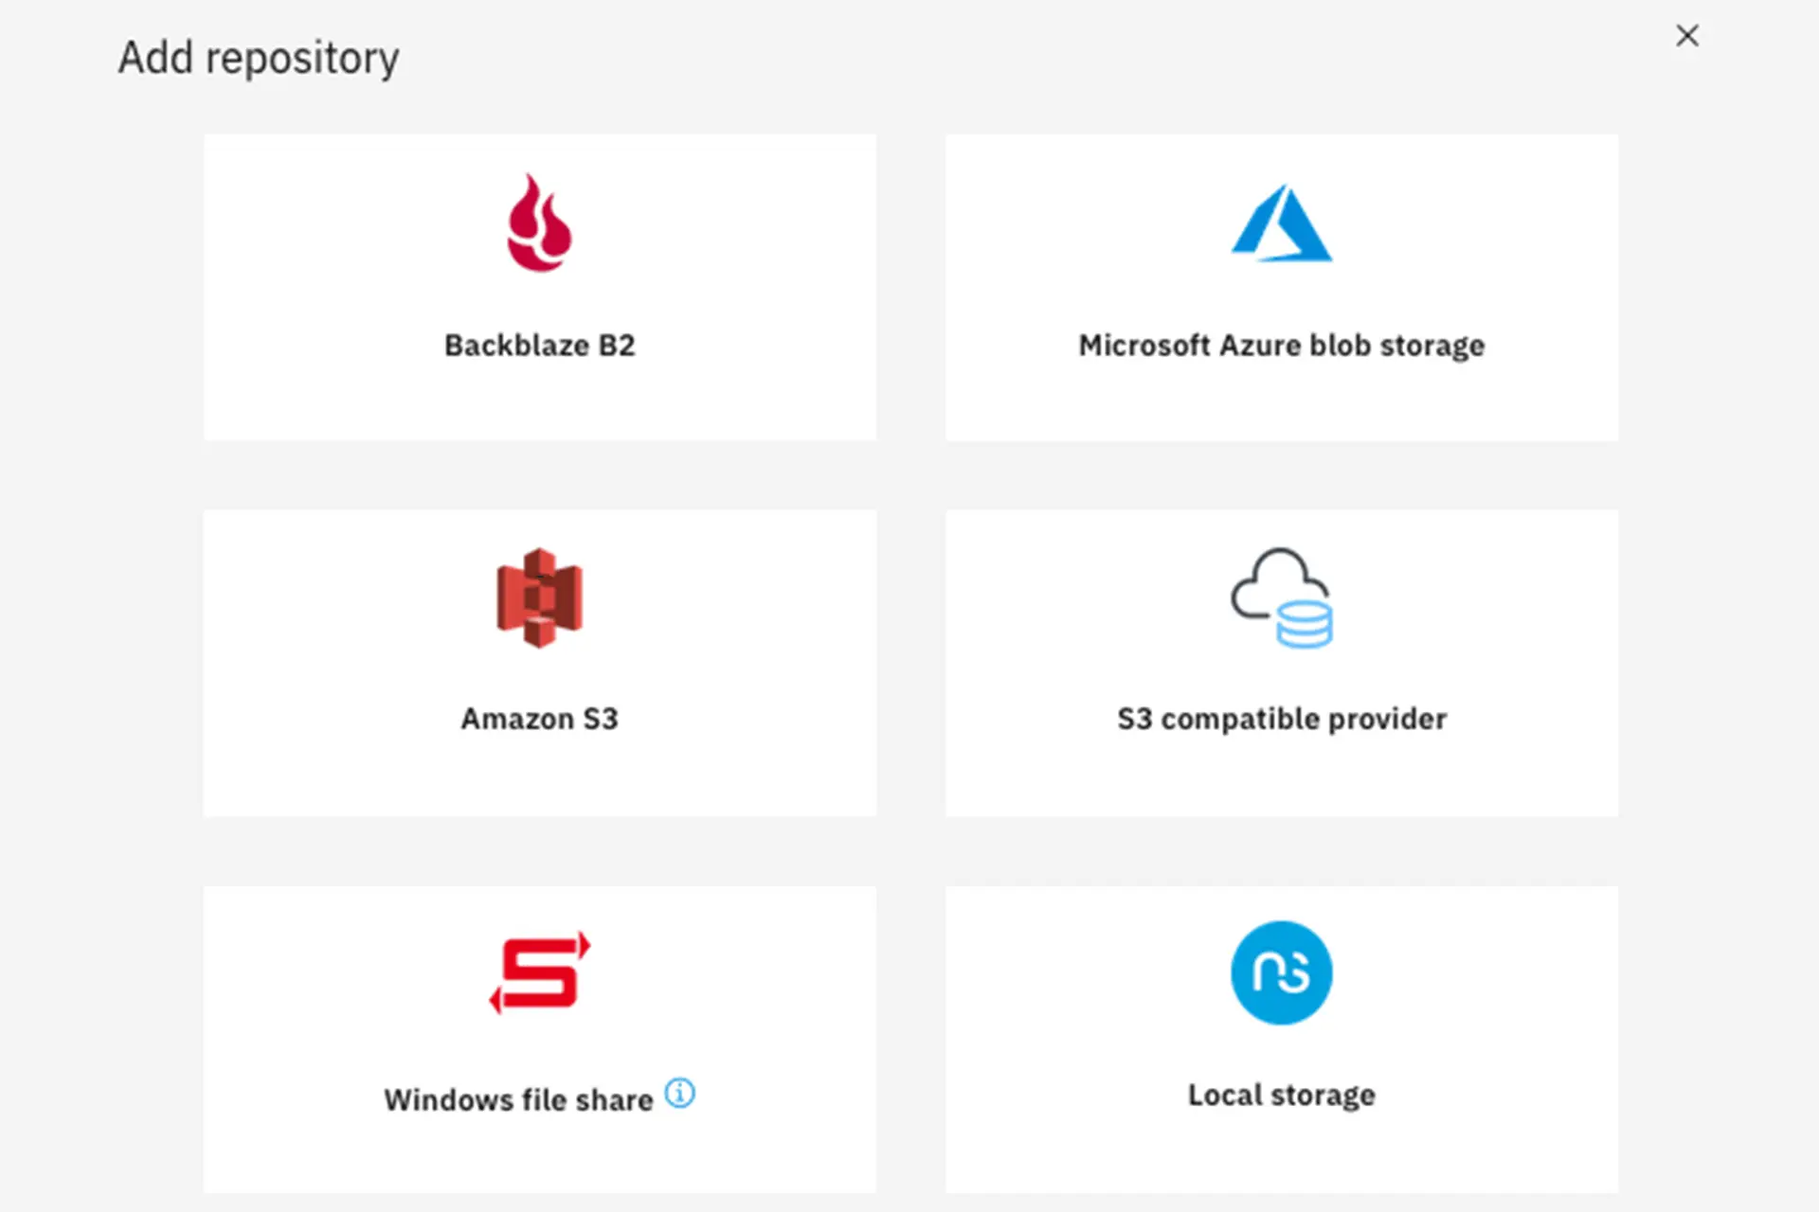Click the cloud and database icon
This screenshot has height=1212, width=1819.
point(1282,597)
